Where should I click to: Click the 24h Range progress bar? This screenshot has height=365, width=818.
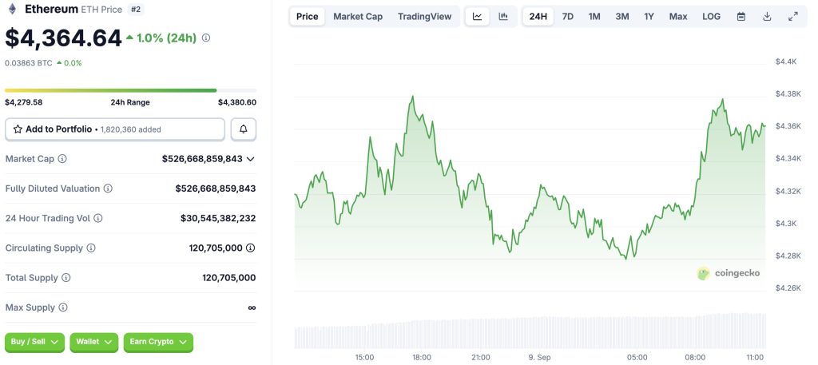coord(130,90)
